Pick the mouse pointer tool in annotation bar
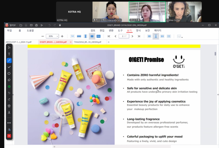219x148 pixels. 9,48
